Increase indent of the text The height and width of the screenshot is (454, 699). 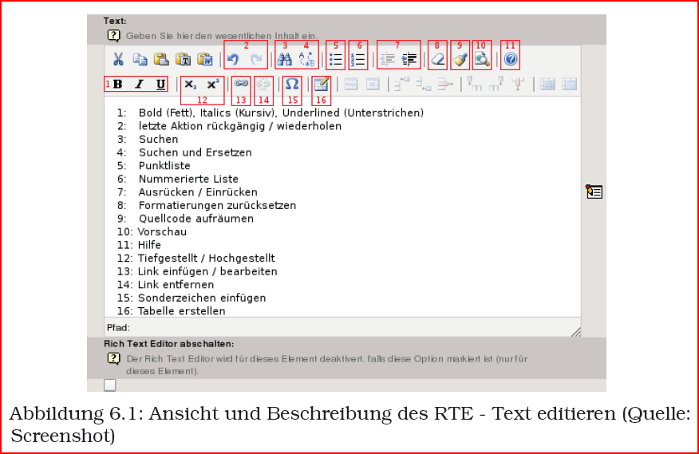pos(409,59)
